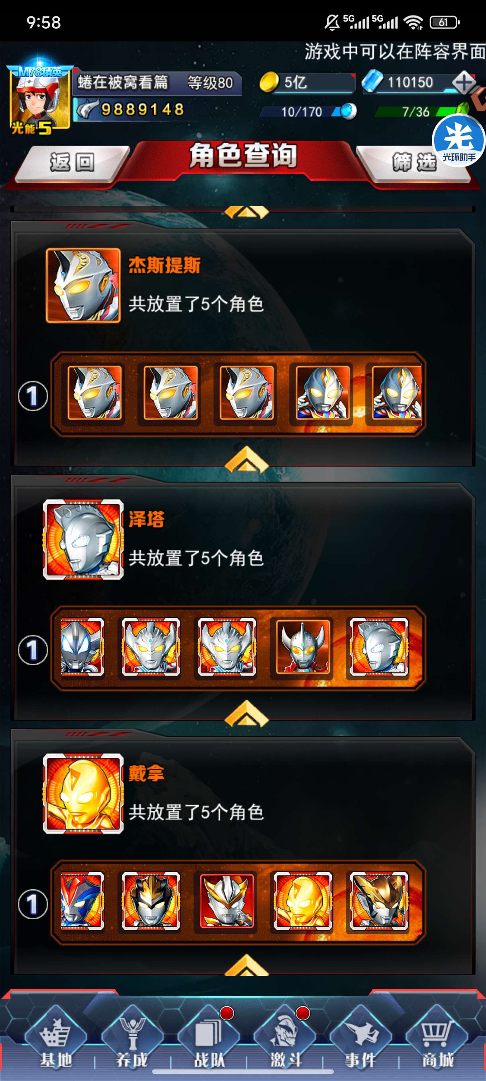Screen dimensions: 486x1081
Task: Tap the blue diamond currency icon
Action: pos(372,81)
